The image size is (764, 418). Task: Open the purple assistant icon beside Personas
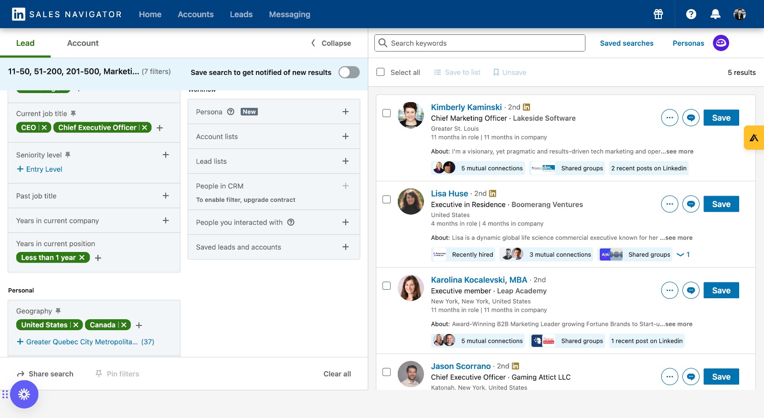coord(721,43)
